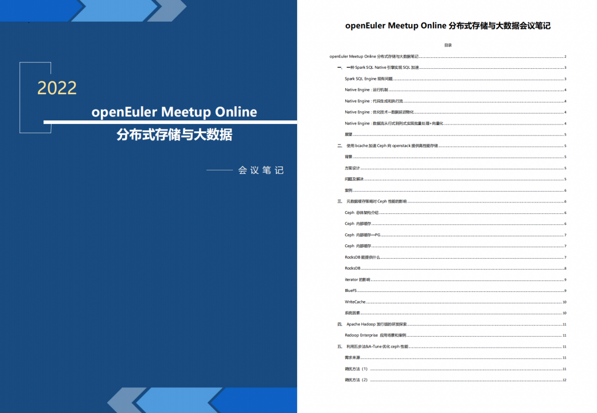Jump to 'Native Engine：运行机制' section
The height and width of the screenshot is (413, 597).
tap(366, 90)
